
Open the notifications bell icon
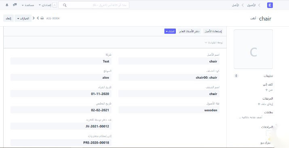click(x=7, y=5)
